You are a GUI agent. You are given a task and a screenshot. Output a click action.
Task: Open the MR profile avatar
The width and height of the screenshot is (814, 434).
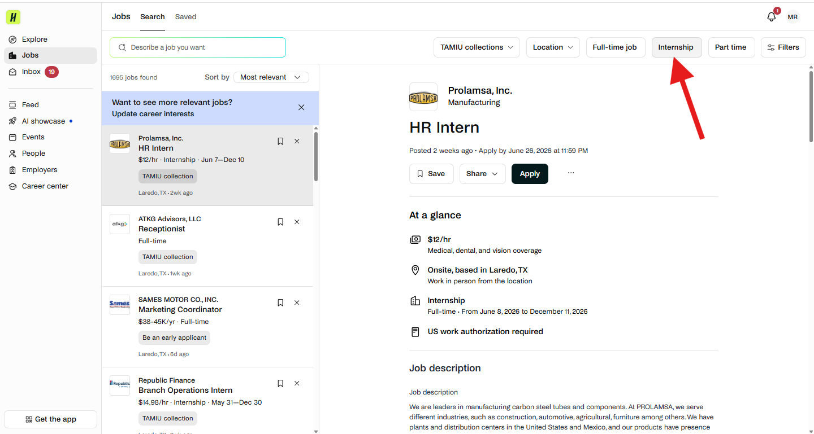coord(793,17)
